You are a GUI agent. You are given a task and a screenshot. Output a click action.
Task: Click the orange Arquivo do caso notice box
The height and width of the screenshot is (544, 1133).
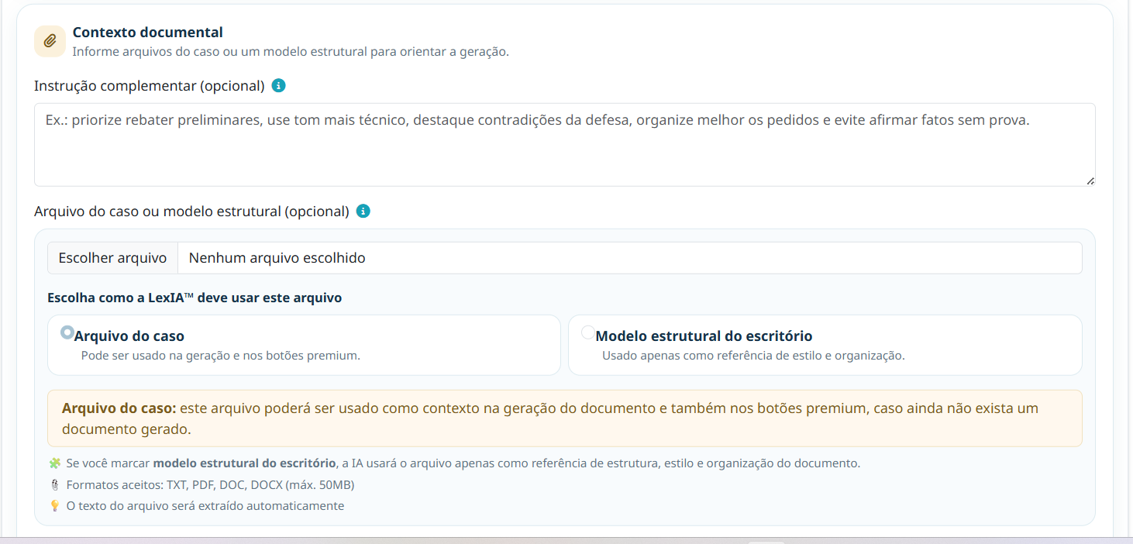pyautogui.click(x=564, y=416)
